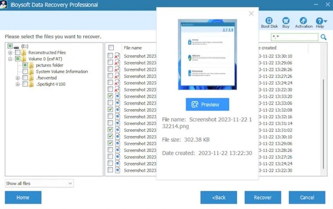Click the blue Preview button

[x=207, y=104]
